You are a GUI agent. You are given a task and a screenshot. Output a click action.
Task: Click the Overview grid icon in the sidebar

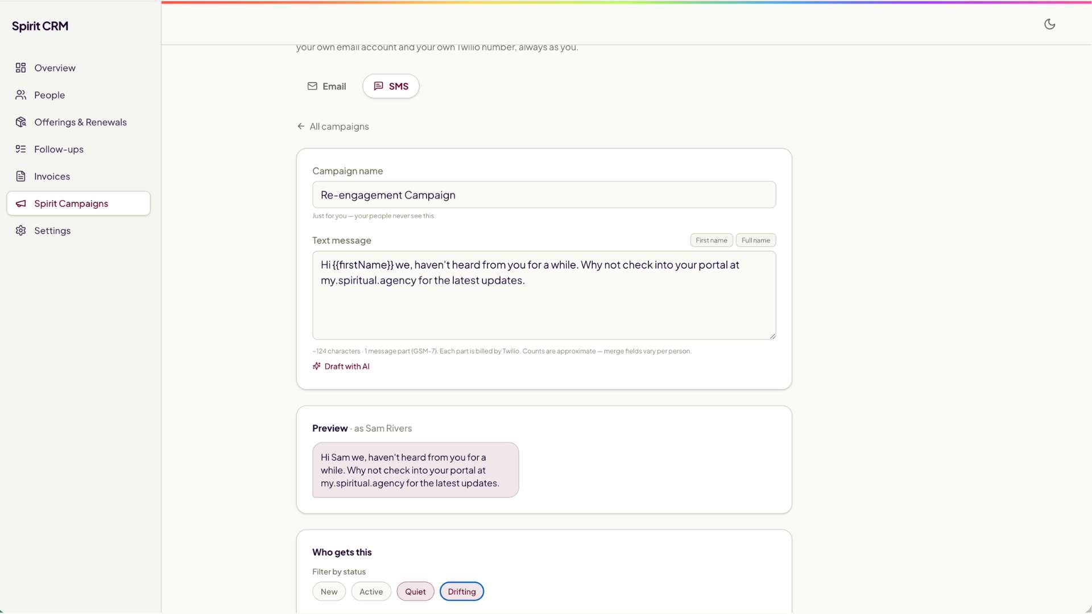click(21, 68)
